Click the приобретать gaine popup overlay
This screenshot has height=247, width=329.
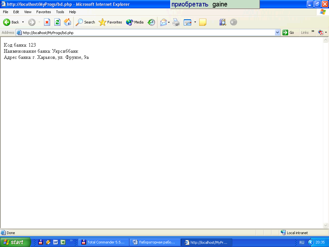coord(215,5)
